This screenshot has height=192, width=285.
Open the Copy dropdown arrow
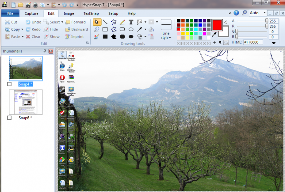tap(22, 29)
